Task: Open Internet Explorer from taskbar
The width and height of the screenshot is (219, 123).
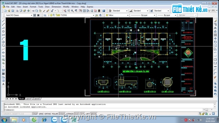Action: (44, 120)
